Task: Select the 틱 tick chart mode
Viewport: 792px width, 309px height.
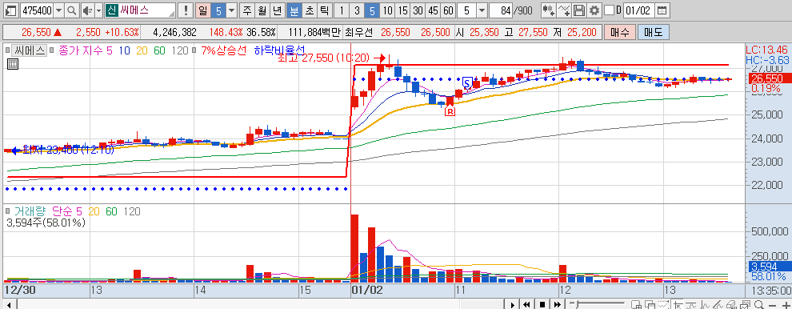Action: 324,10
